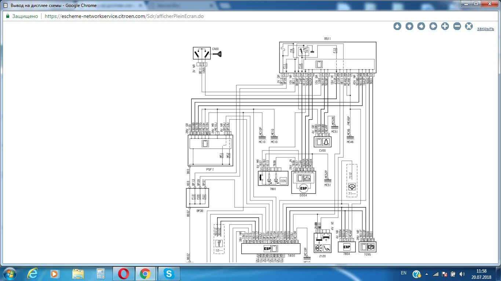Zoom in with the plus icon
This screenshot has width=501, height=281.
pyautogui.click(x=445, y=26)
